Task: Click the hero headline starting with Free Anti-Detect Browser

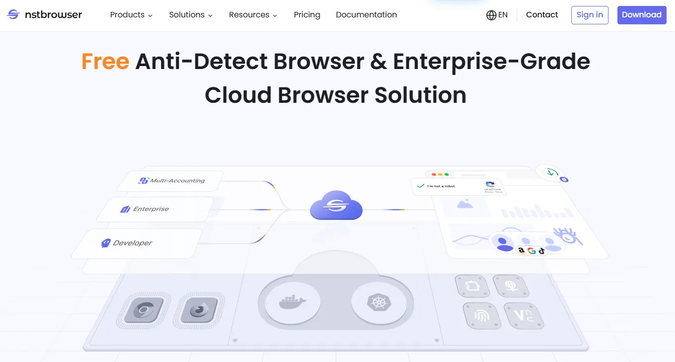Action: [x=336, y=78]
